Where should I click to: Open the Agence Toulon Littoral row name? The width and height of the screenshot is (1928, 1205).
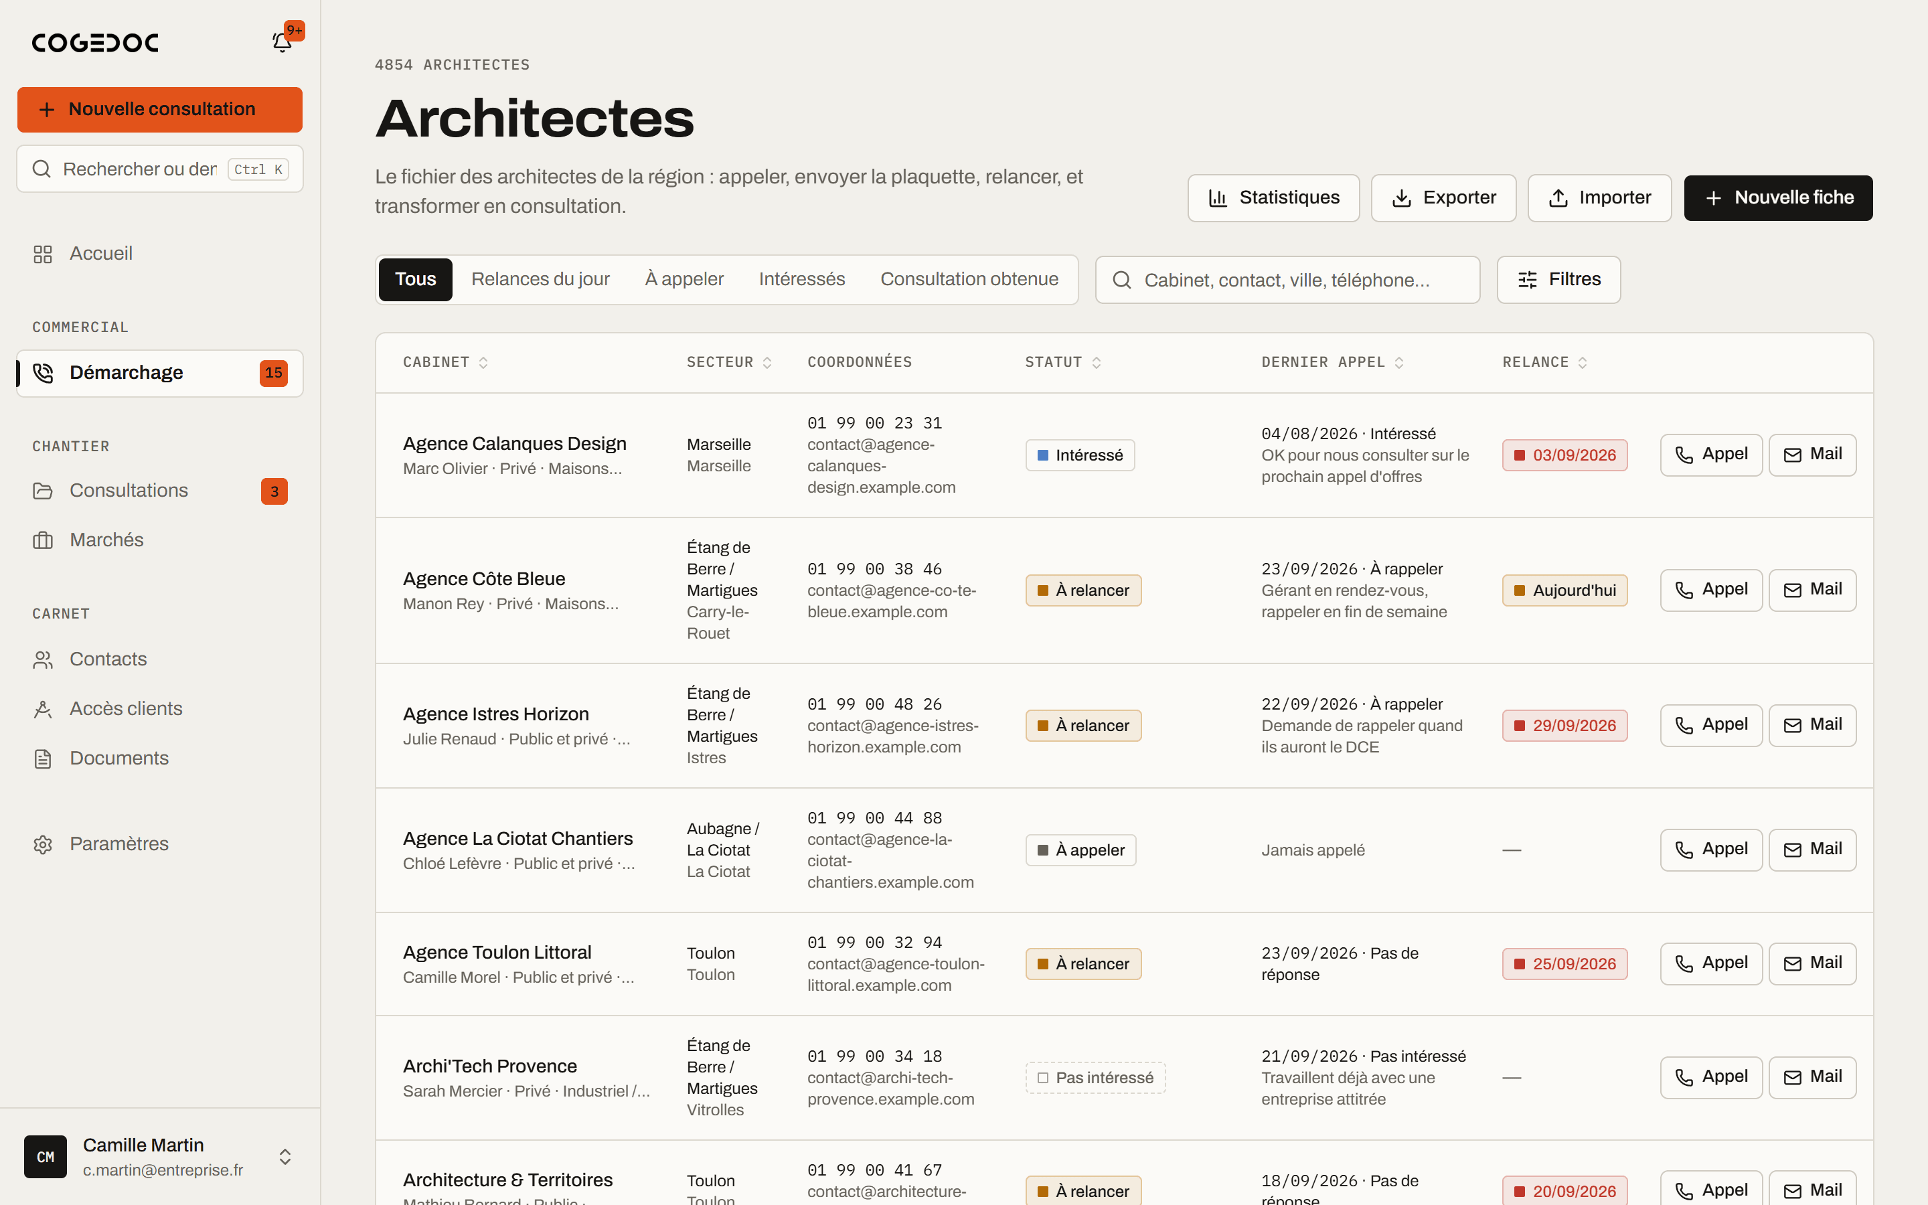[x=497, y=953]
